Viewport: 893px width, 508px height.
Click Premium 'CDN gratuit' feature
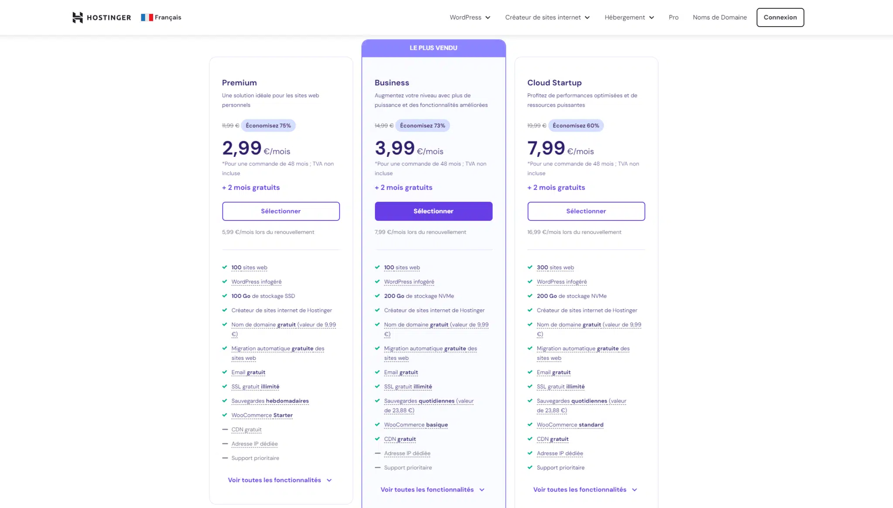click(246, 430)
